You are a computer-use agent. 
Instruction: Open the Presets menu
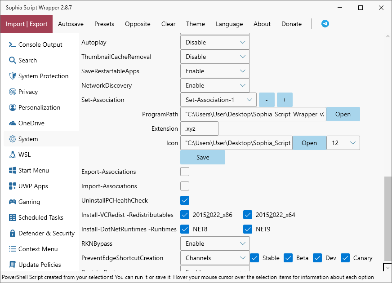(x=104, y=24)
